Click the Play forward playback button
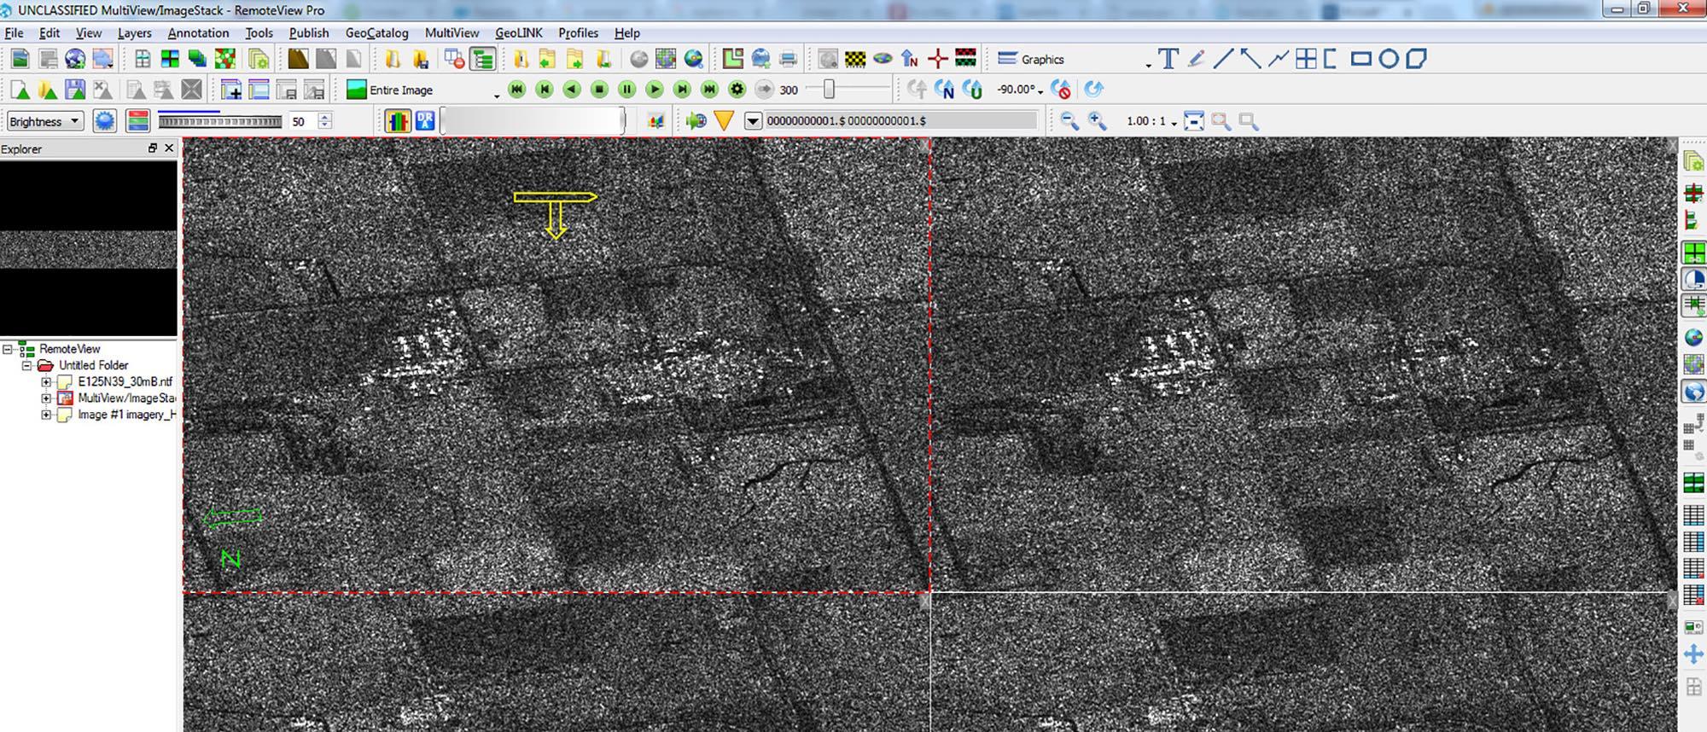The image size is (1707, 732). click(655, 89)
